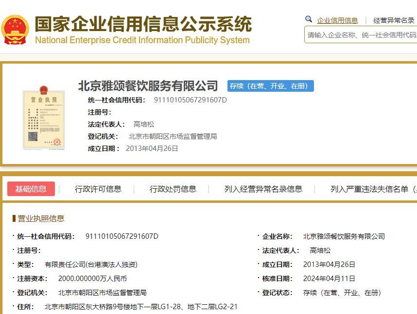Click the 住所 label
The width and height of the screenshot is (417, 314).
point(26,307)
